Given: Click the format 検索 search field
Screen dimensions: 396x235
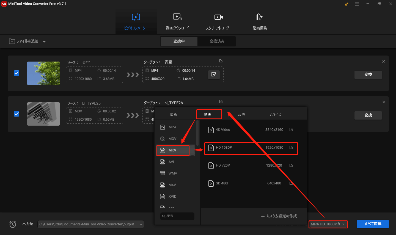Looking at the screenshot, I should 177,216.
